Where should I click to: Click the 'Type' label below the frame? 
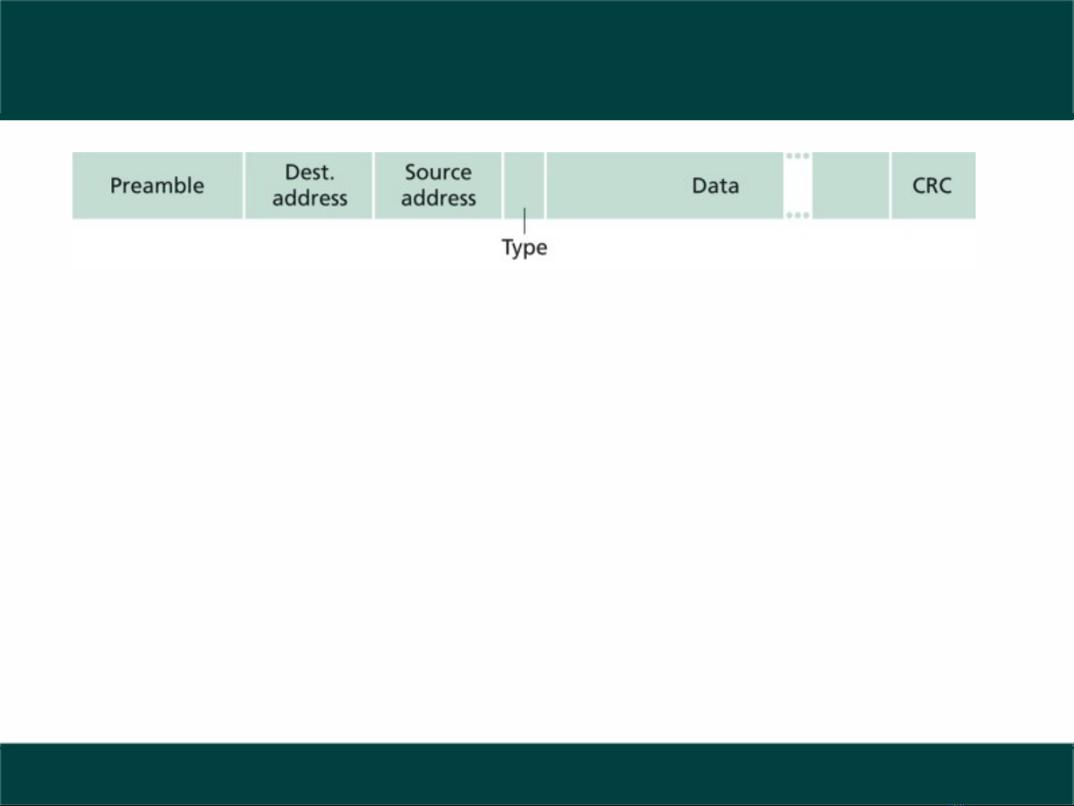[x=524, y=248]
